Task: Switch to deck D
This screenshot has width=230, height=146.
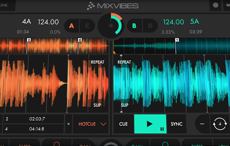Action: [150, 26]
